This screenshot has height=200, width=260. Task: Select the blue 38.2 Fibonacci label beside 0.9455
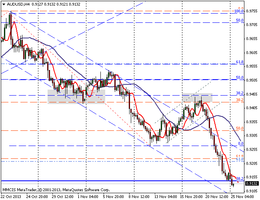240,93
